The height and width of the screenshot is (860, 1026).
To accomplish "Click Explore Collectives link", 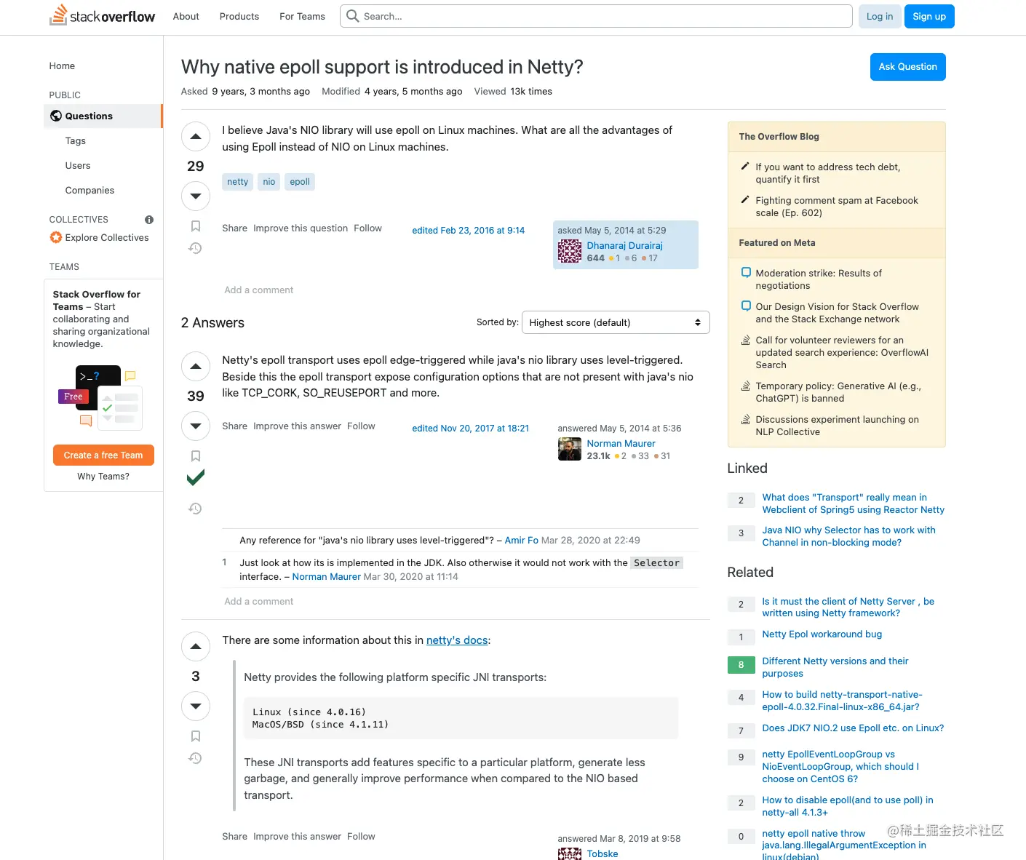I will [106, 238].
